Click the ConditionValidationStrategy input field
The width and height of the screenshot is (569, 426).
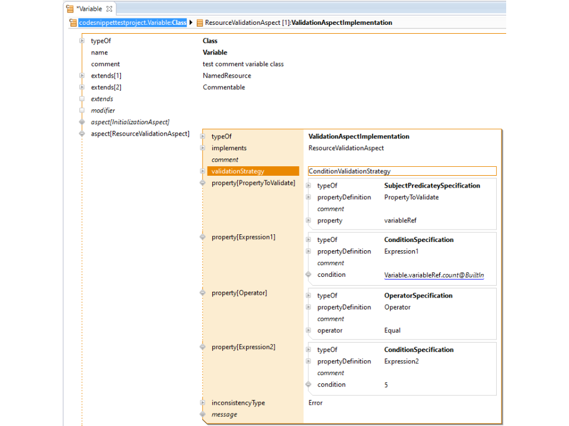pos(402,172)
